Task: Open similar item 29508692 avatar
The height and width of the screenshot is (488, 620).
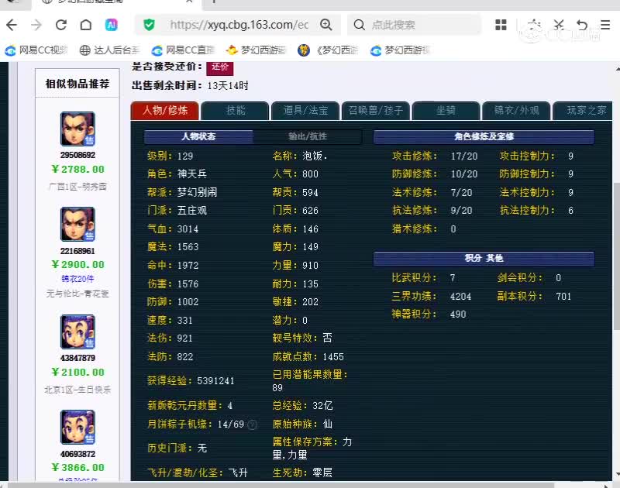Action: pyautogui.click(x=77, y=129)
